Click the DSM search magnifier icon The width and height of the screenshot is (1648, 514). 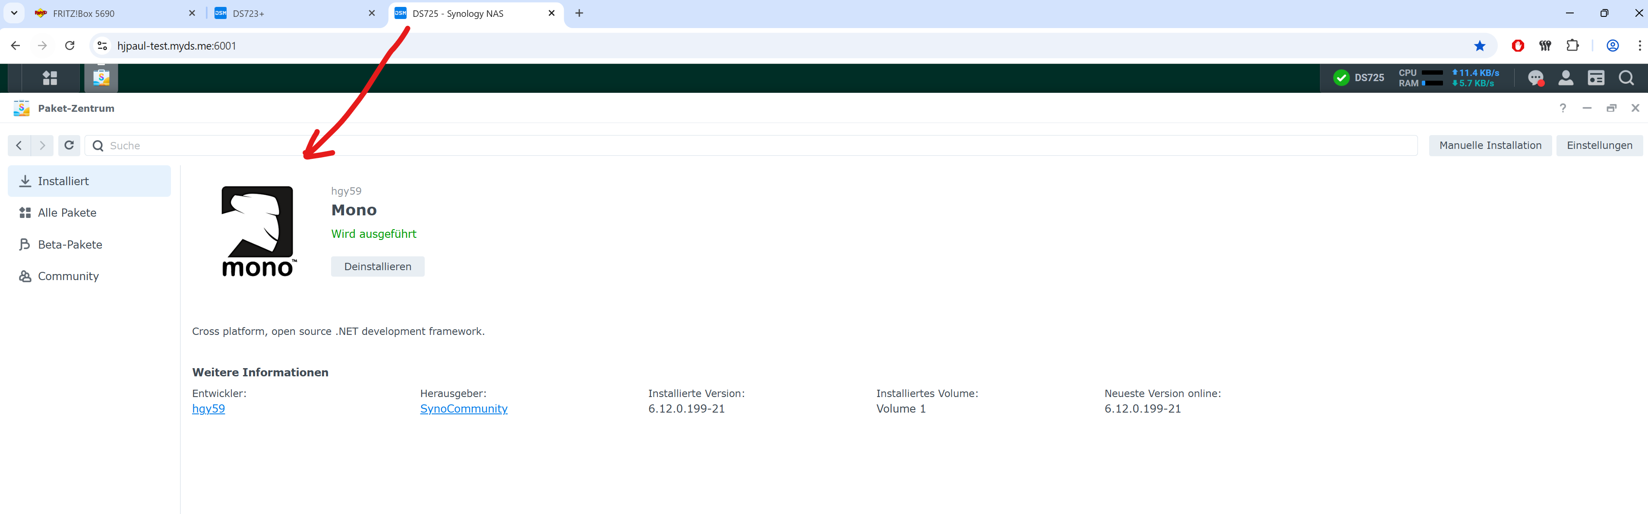click(1626, 78)
